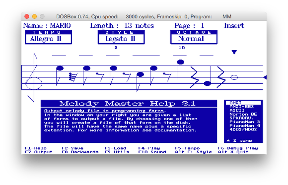The height and width of the screenshot is (185, 288).
Task: Choose SPKRDRV. output format
Action: pos(241,118)
